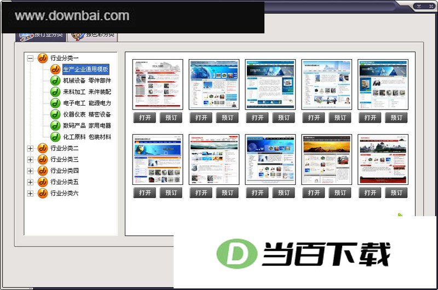Collapse the 行业分类一 tree node

click(x=30, y=59)
